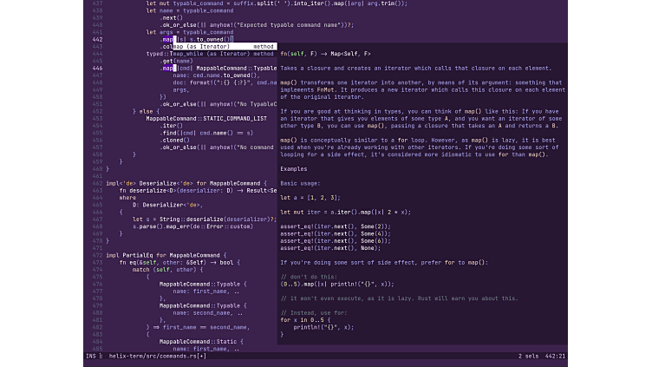Screen dimensions: 652x367
Task: Click the "Basic usage:" heading in the docs
Action: click(x=301, y=184)
